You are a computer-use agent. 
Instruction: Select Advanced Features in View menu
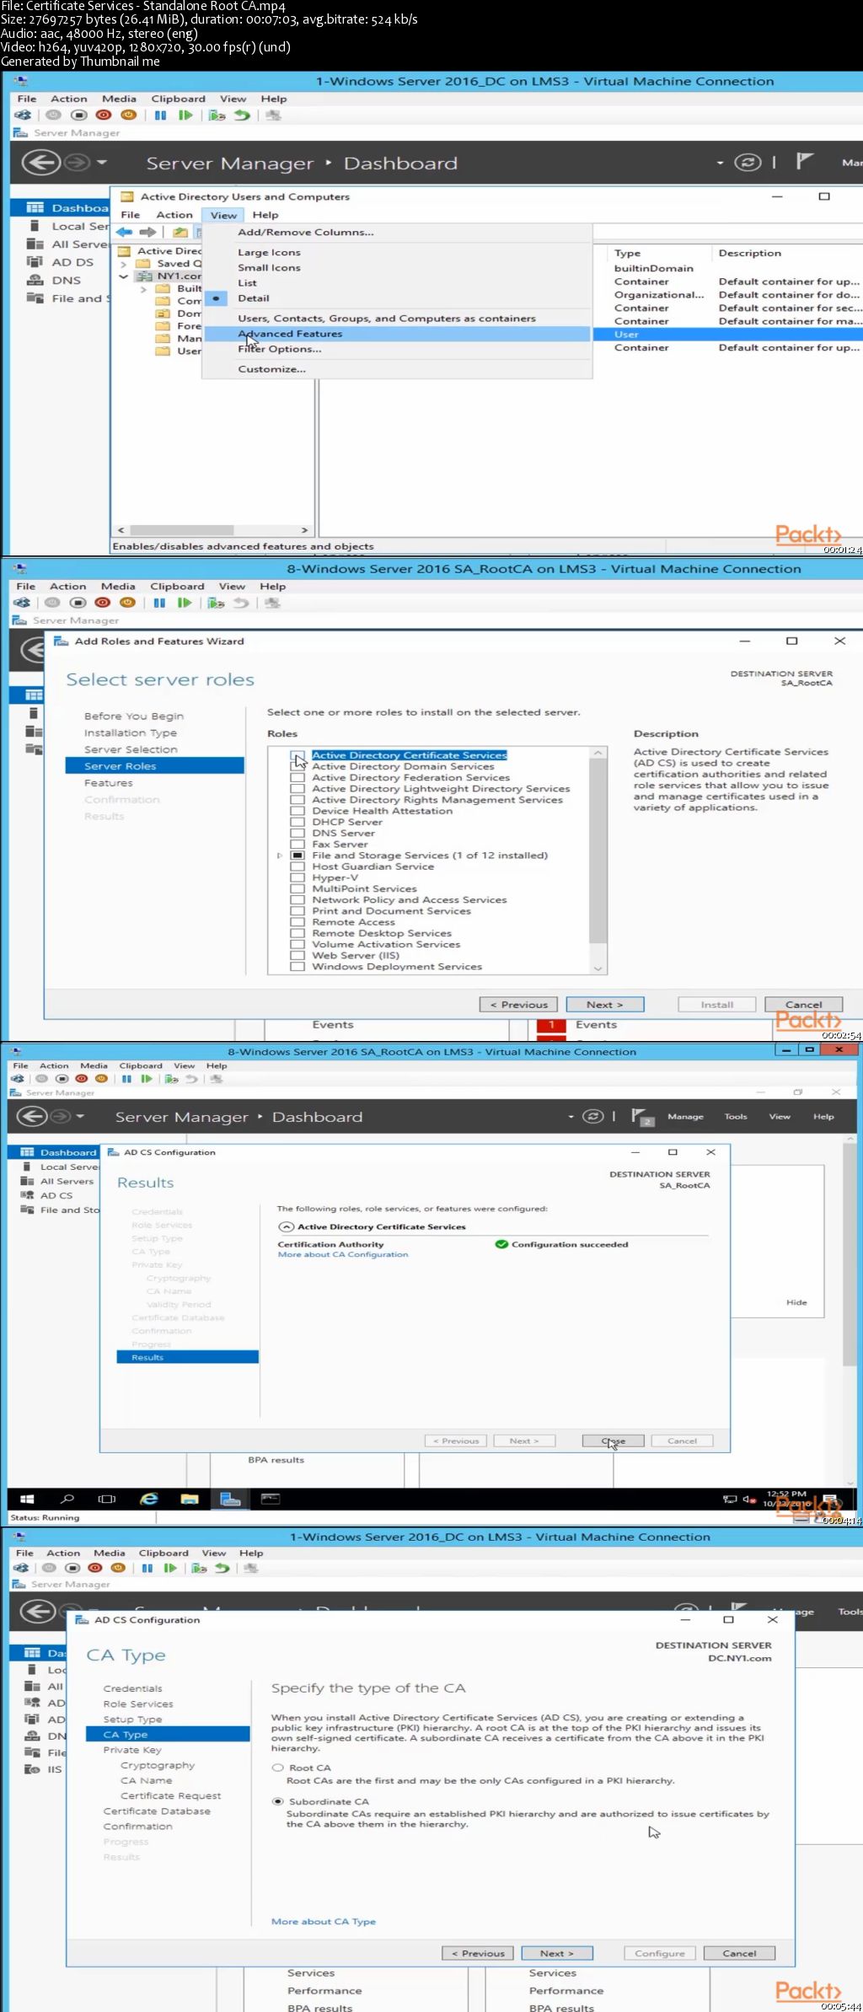coord(397,334)
